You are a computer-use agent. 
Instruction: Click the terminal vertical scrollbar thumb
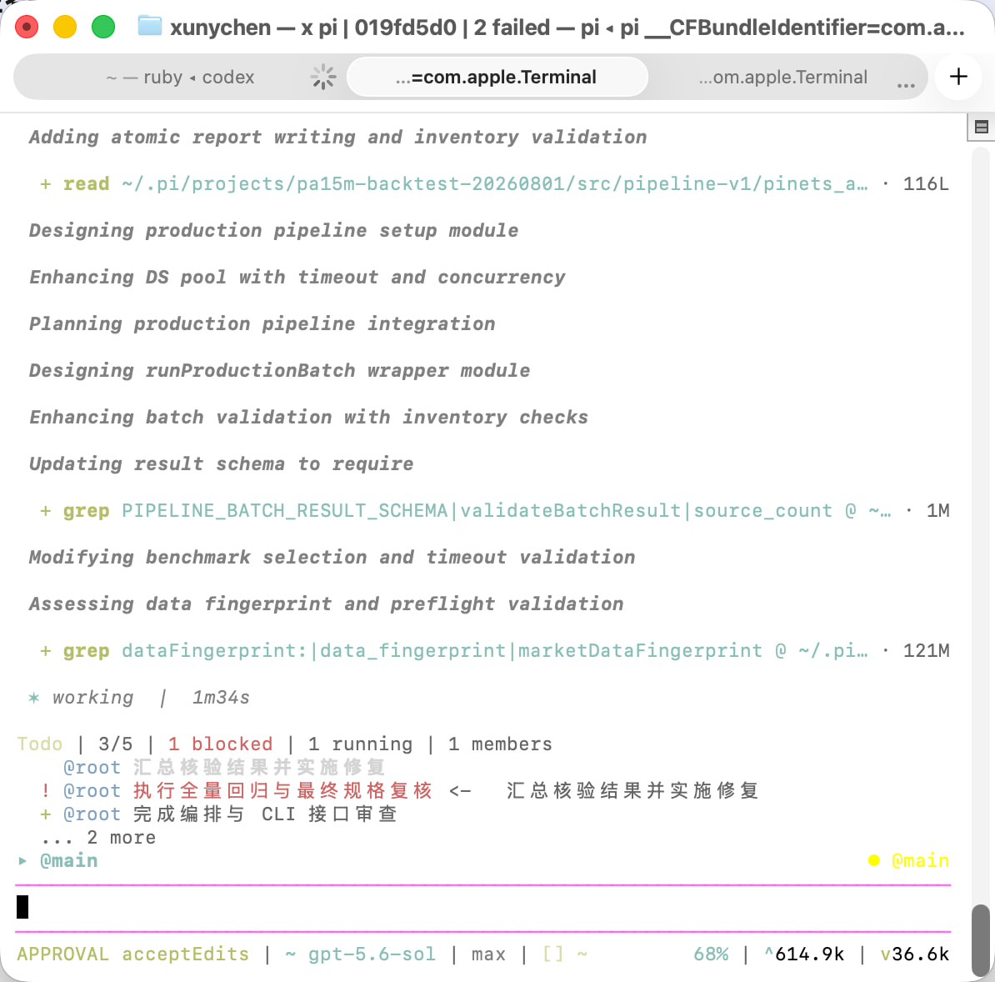(x=981, y=941)
